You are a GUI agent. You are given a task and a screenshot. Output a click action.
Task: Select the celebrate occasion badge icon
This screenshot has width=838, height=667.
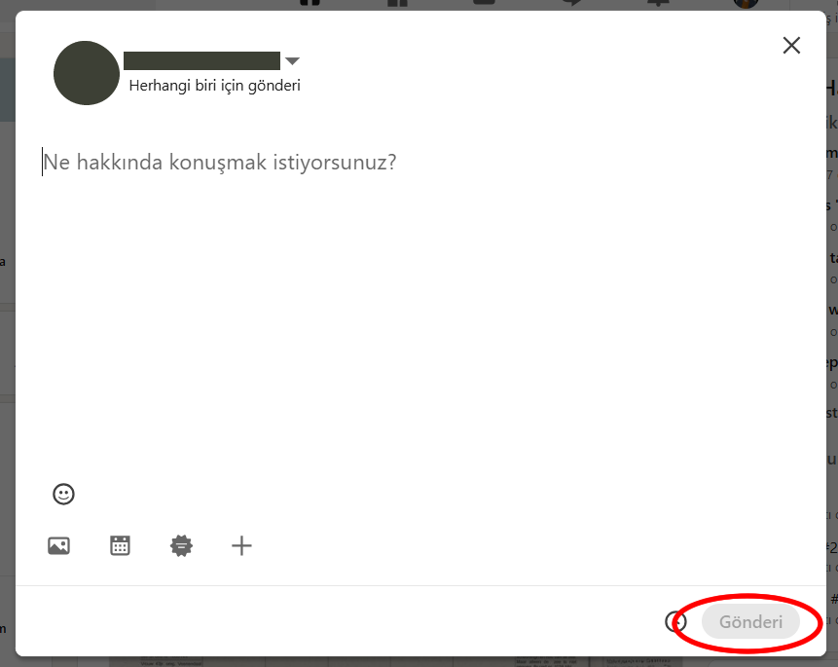coord(181,545)
